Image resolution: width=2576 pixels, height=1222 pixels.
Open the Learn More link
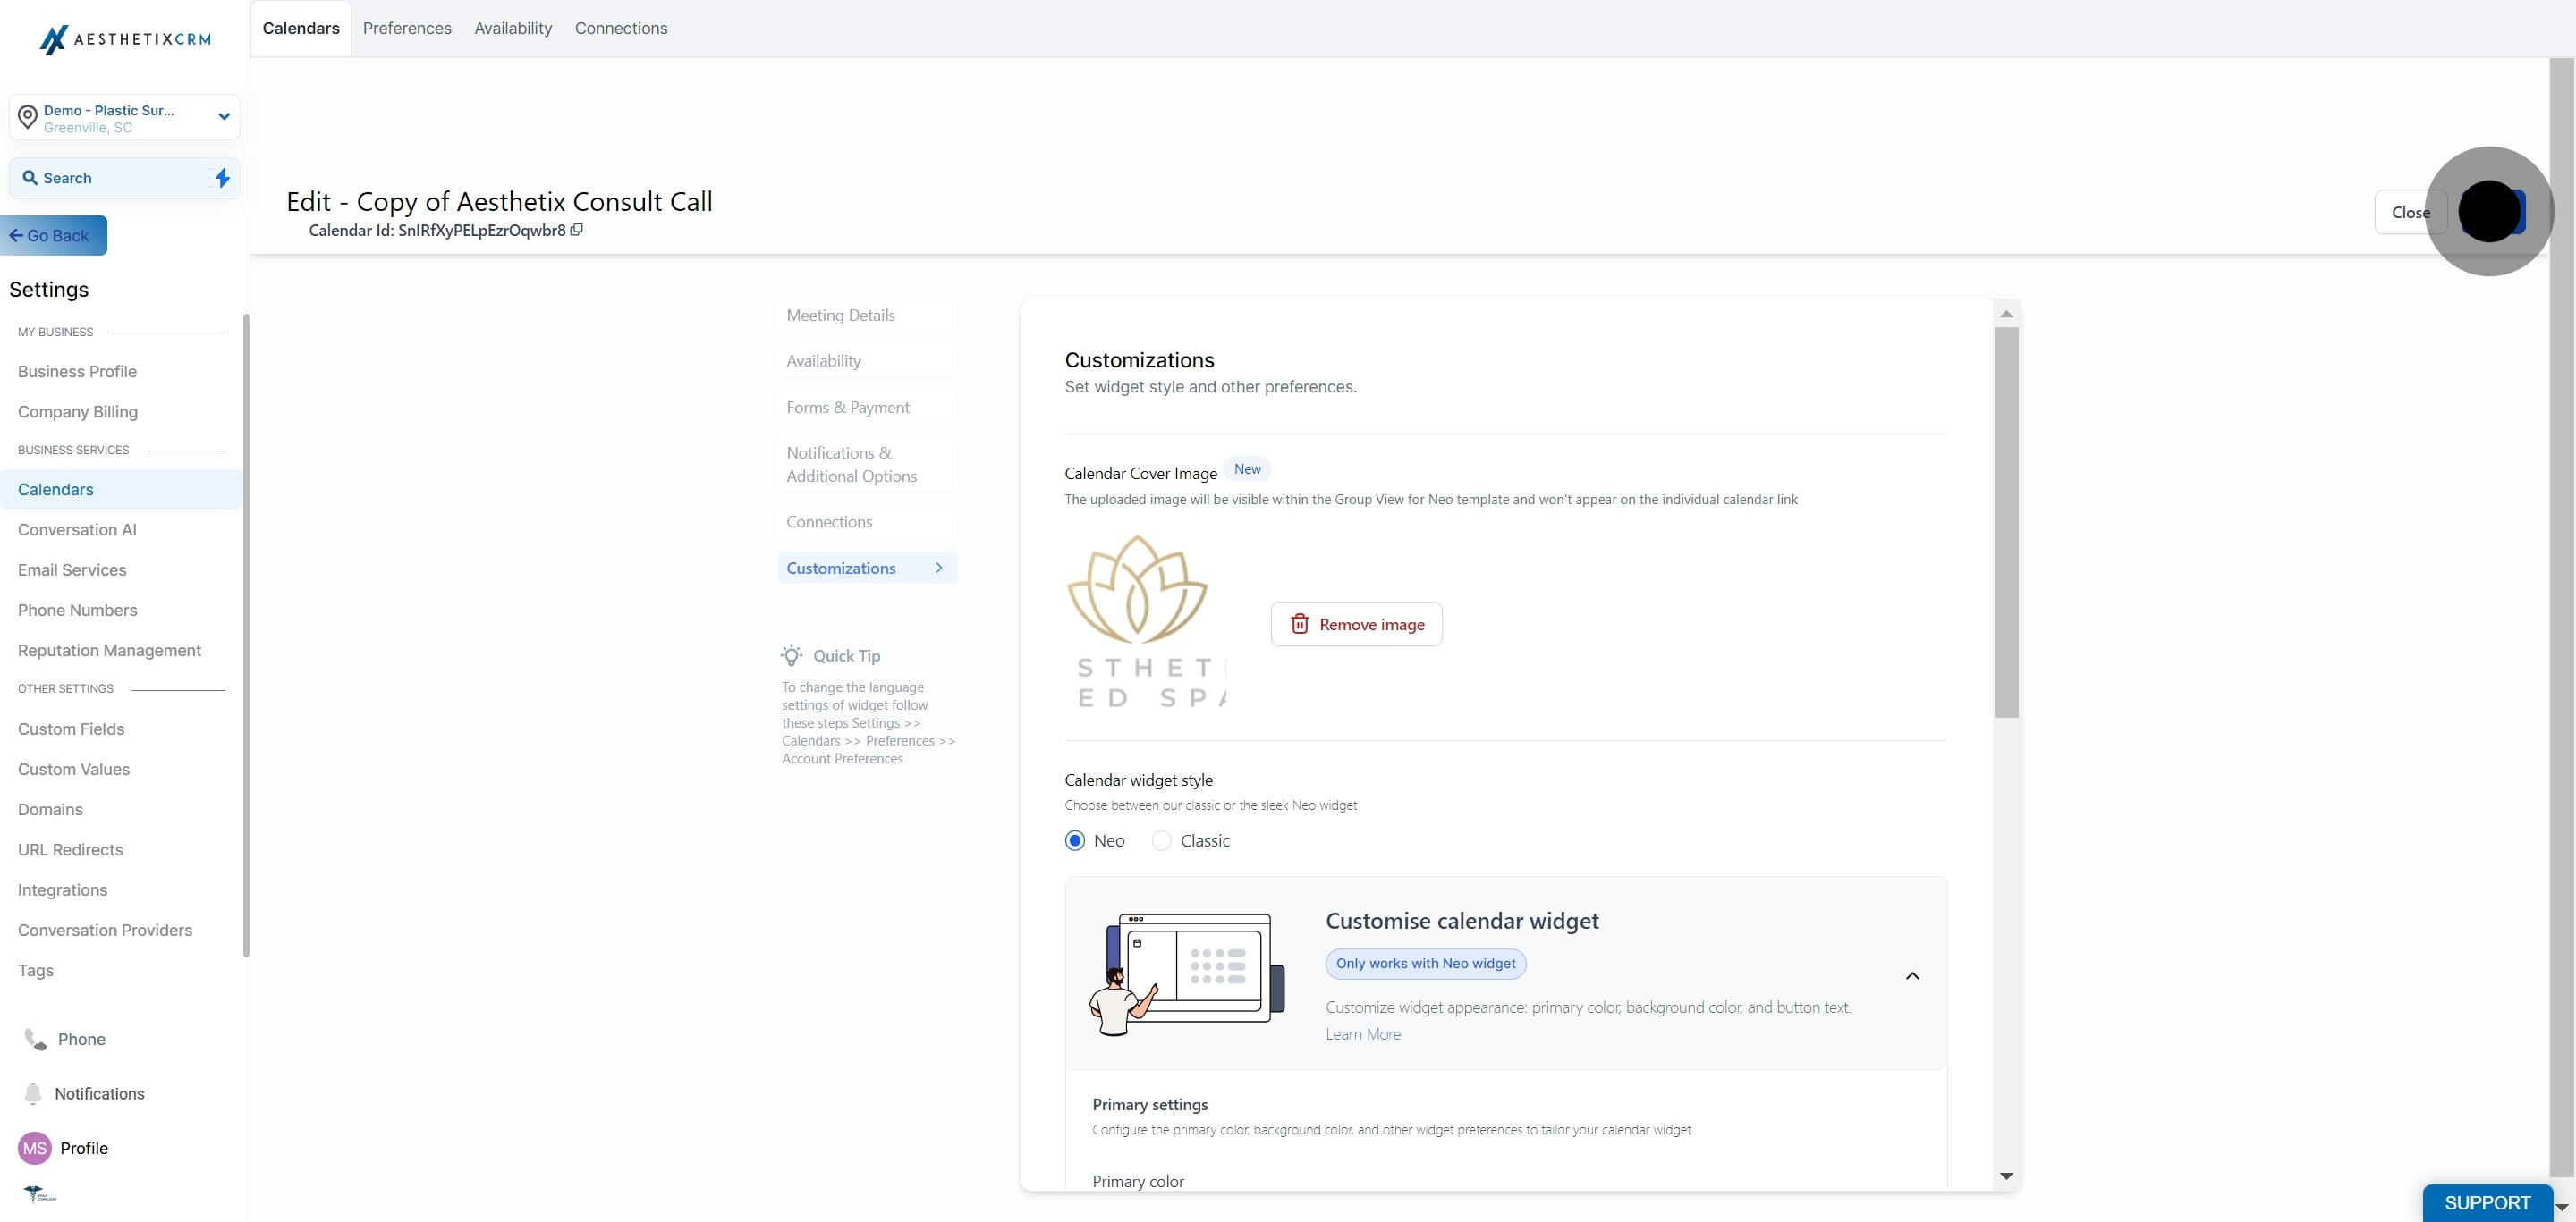(1363, 1034)
